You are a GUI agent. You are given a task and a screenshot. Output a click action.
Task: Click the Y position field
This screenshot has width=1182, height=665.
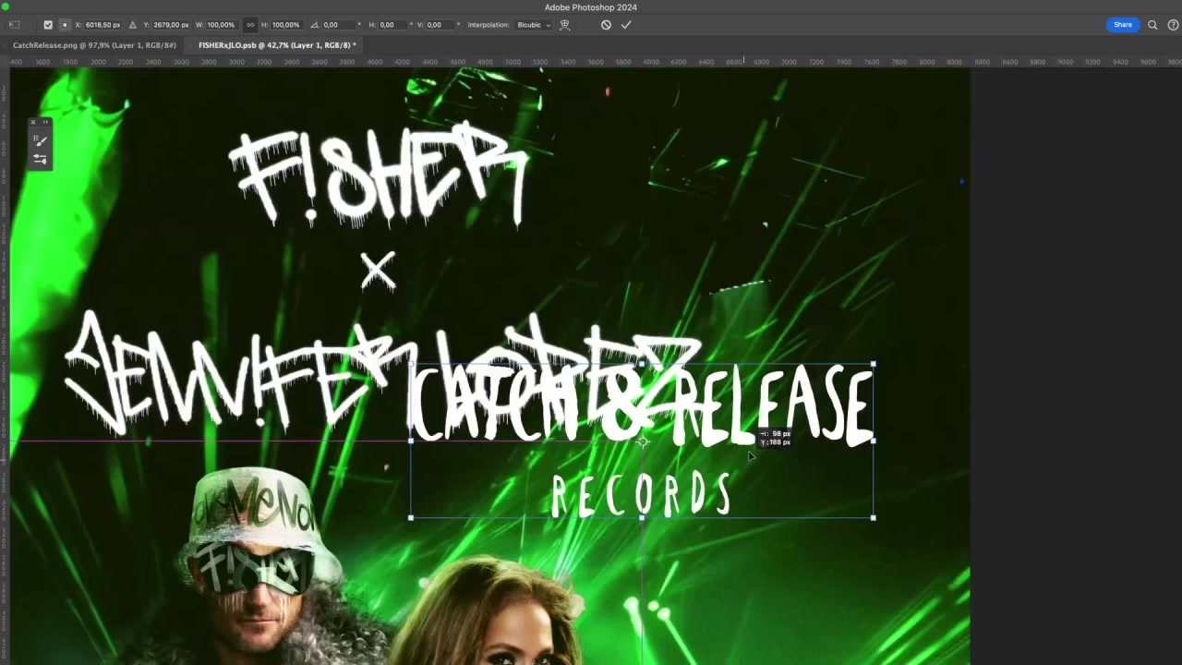(x=172, y=25)
